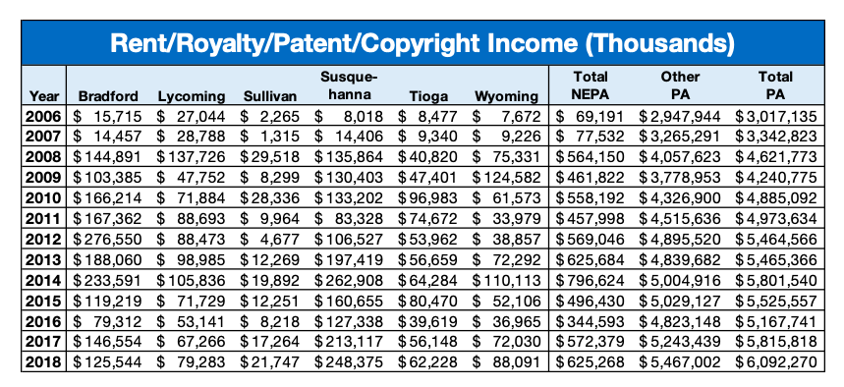The image size is (844, 387).
Task: Click the Susquehanna column header
Action: point(349,86)
